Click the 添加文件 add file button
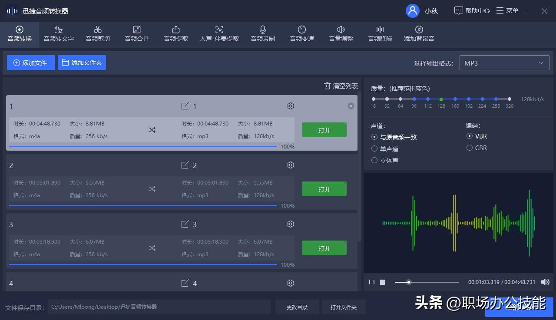Viewport: 556px width, 320px height. click(x=31, y=63)
